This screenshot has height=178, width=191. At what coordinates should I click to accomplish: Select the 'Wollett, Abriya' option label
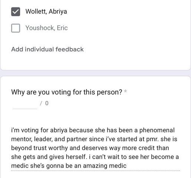coord(46,11)
